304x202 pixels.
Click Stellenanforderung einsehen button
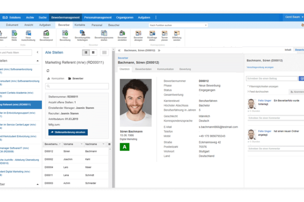pyautogui.click(x=68, y=132)
